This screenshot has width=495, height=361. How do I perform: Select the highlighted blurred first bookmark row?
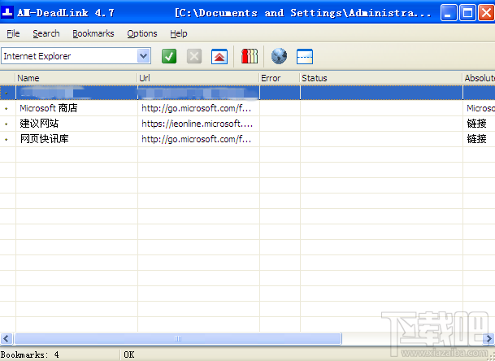tap(247, 93)
